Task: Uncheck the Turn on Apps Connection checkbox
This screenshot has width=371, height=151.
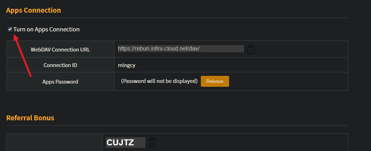Action: click(10, 29)
